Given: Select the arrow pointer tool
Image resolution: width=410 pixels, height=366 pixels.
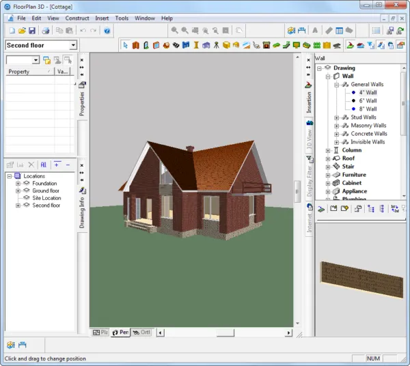Looking at the screenshot, I should point(125,45).
